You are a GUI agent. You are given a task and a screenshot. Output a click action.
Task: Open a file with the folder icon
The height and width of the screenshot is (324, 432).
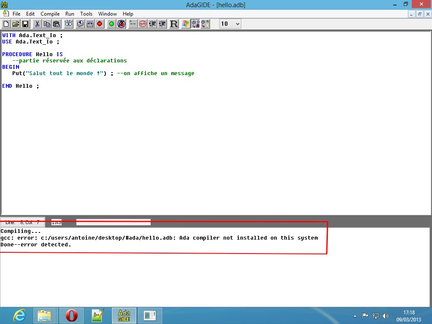tap(16, 24)
